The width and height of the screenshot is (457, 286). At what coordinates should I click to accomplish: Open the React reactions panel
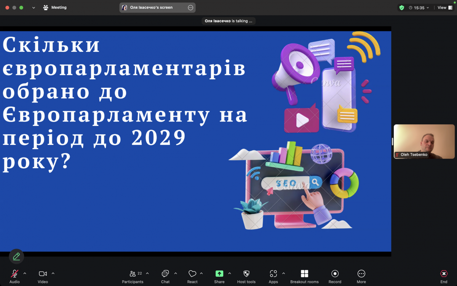click(x=192, y=273)
